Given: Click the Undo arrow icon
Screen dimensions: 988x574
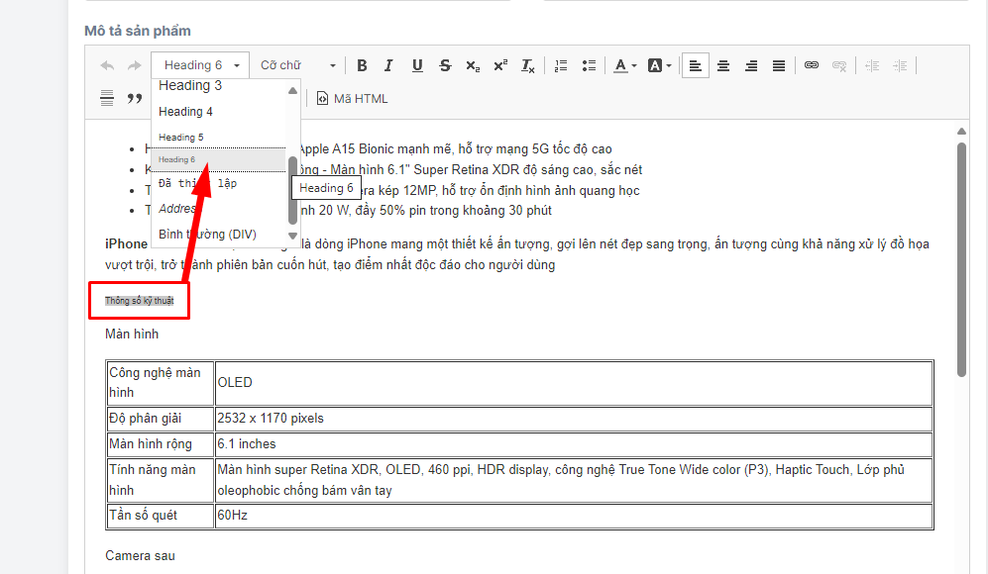Looking at the screenshot, I should pos(107,65).
